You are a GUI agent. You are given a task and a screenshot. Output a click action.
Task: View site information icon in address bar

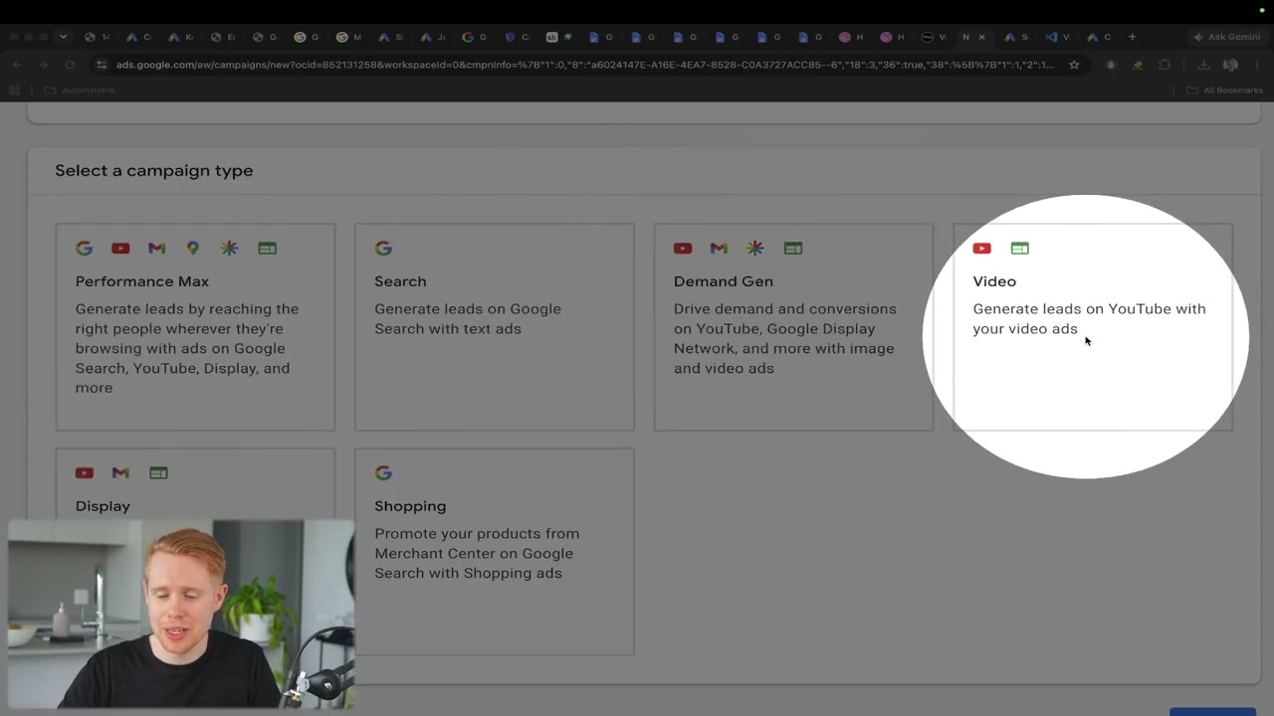[x=101, y=65]
